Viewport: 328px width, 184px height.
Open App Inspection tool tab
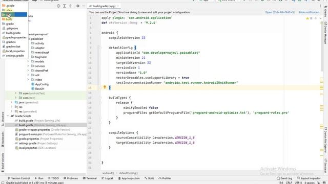(x=129, y=178)
